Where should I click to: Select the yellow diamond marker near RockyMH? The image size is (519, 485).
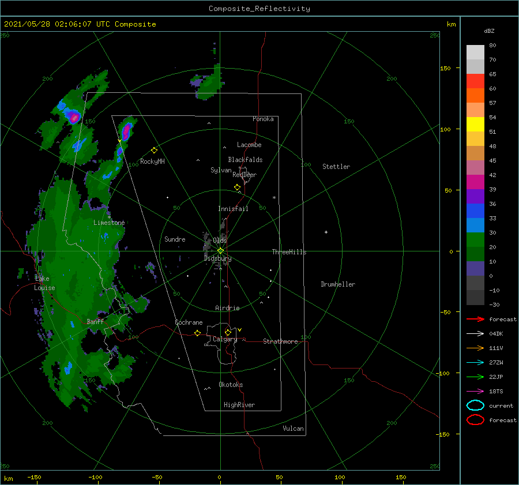pos(154,151)
